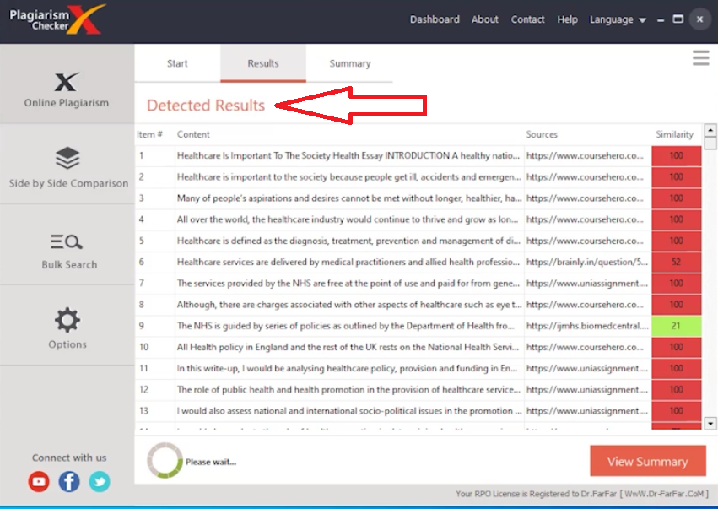Open the ijmhs.biomedcentral source link in row 9

[x=587, y=326]
